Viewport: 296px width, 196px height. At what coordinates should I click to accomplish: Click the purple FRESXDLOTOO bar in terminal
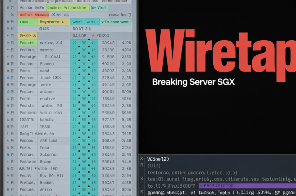247,186
